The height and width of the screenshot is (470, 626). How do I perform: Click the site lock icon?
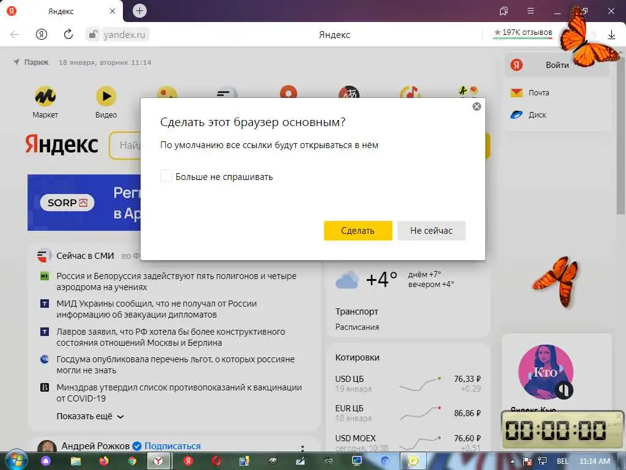tap(93, 34)
